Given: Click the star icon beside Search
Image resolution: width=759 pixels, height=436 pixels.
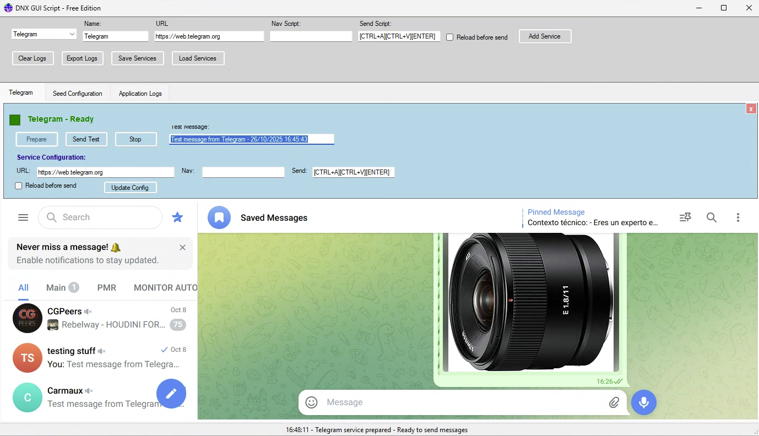Looking at the screenshot, I should 177,217.
